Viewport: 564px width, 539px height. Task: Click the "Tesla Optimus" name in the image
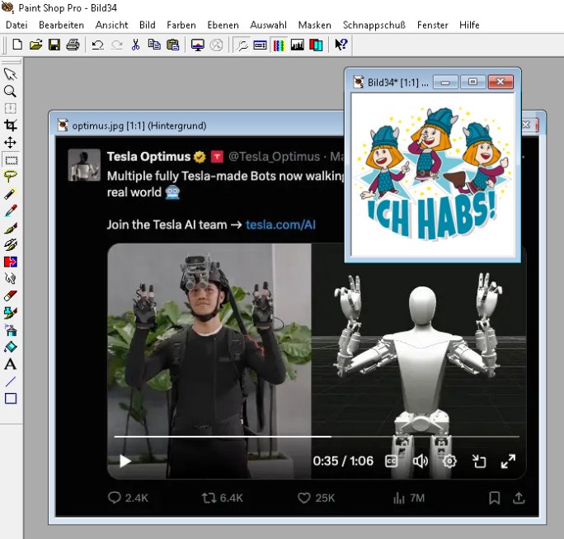pyautogui.click(x=148, y=157)
